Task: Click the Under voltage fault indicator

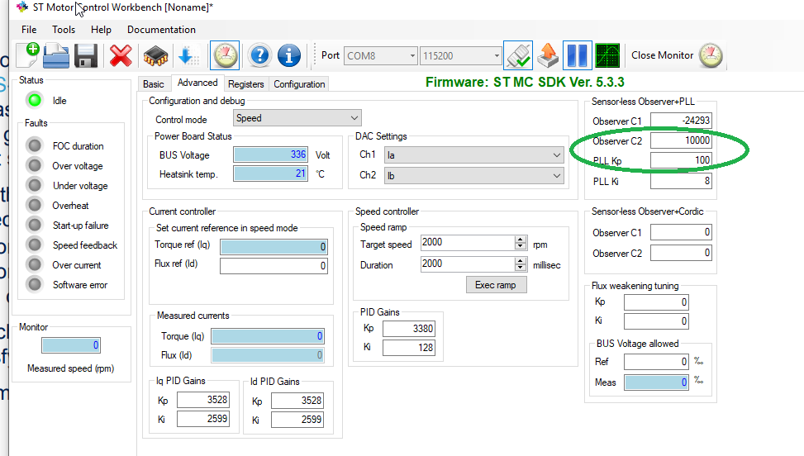Action: tap(35, 185)
